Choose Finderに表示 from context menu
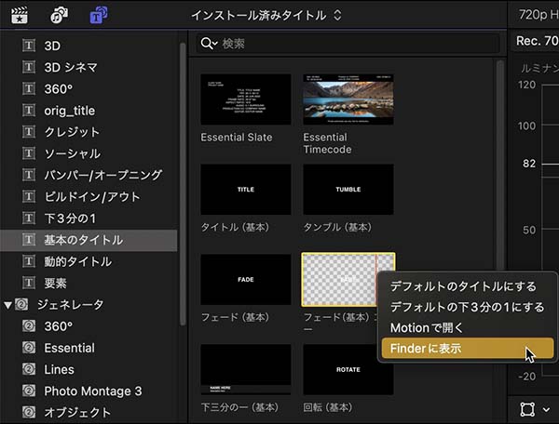This screenshot has height=424, width=559. (x=426, y=349)
